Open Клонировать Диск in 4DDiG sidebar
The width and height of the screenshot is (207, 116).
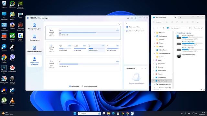(35, 26)
